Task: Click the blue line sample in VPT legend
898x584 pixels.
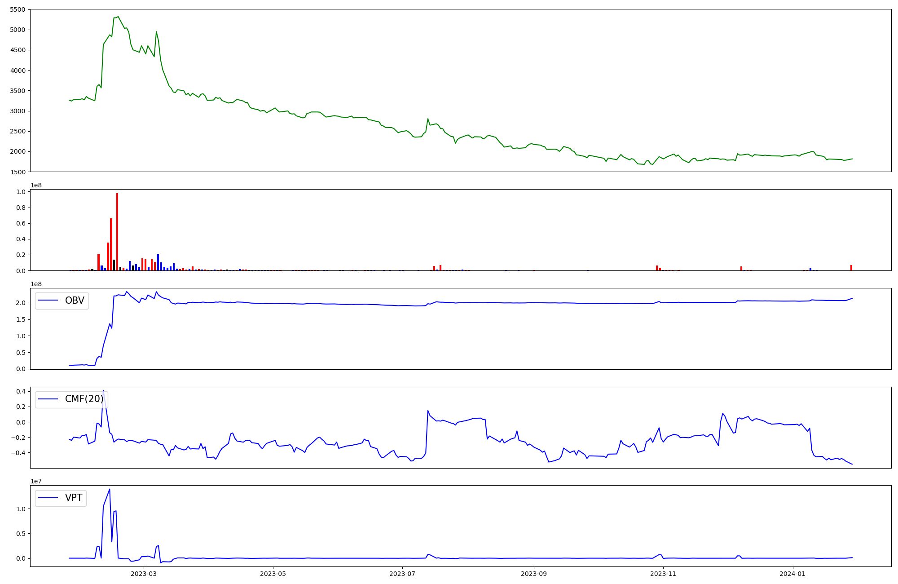Action: [x=48, y=498]
